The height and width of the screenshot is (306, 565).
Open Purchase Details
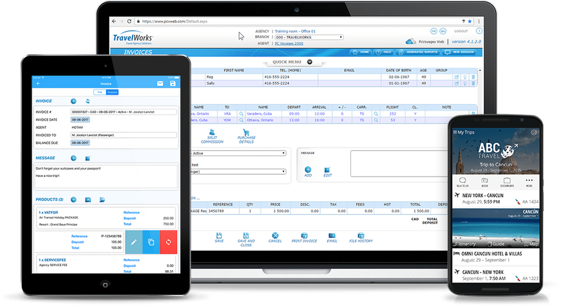coord(247,137)
